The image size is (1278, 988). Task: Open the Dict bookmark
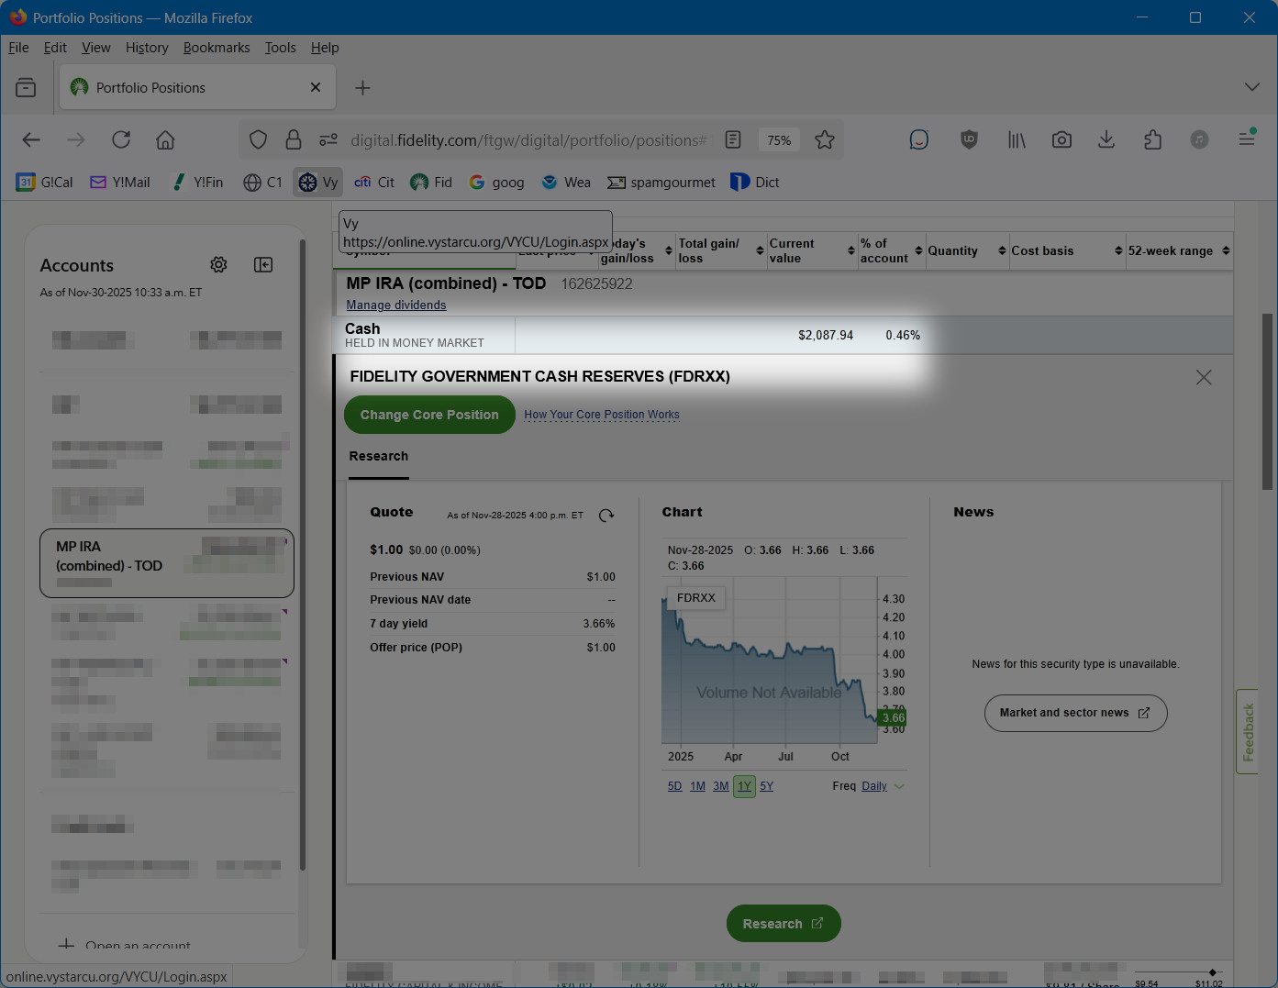[x=755, y=183]
